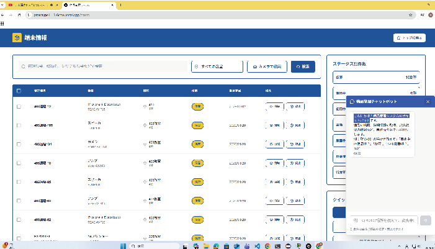Viewport: 435px width, 249px height.
Task: Open Windows Start menu from the taskbar
Action: (123, 246)
